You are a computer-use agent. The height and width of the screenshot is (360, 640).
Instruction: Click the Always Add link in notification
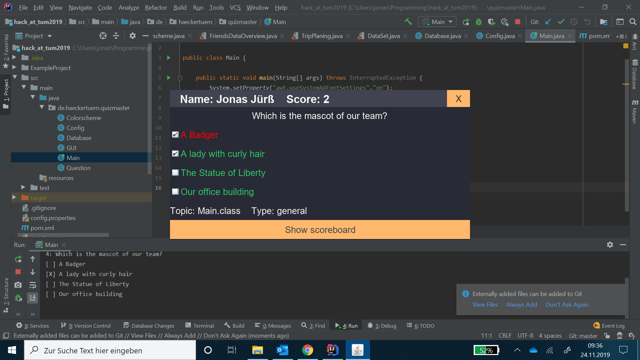pos(521,305)
